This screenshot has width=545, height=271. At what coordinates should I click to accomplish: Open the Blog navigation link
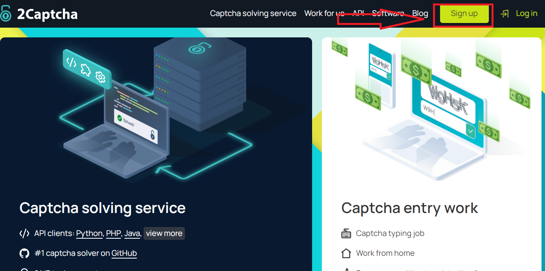click(x=420, y=13)
